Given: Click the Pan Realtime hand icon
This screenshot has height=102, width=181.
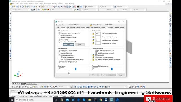Looking at the screenshot, I should click(x=54, y=7).
